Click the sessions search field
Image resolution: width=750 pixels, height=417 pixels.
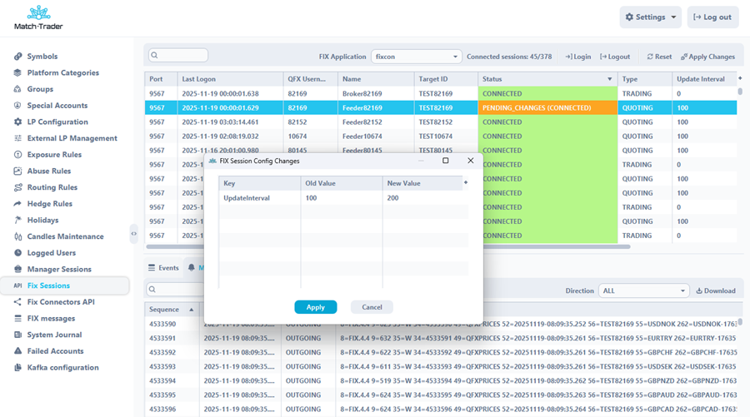click(x=179, y=56)
